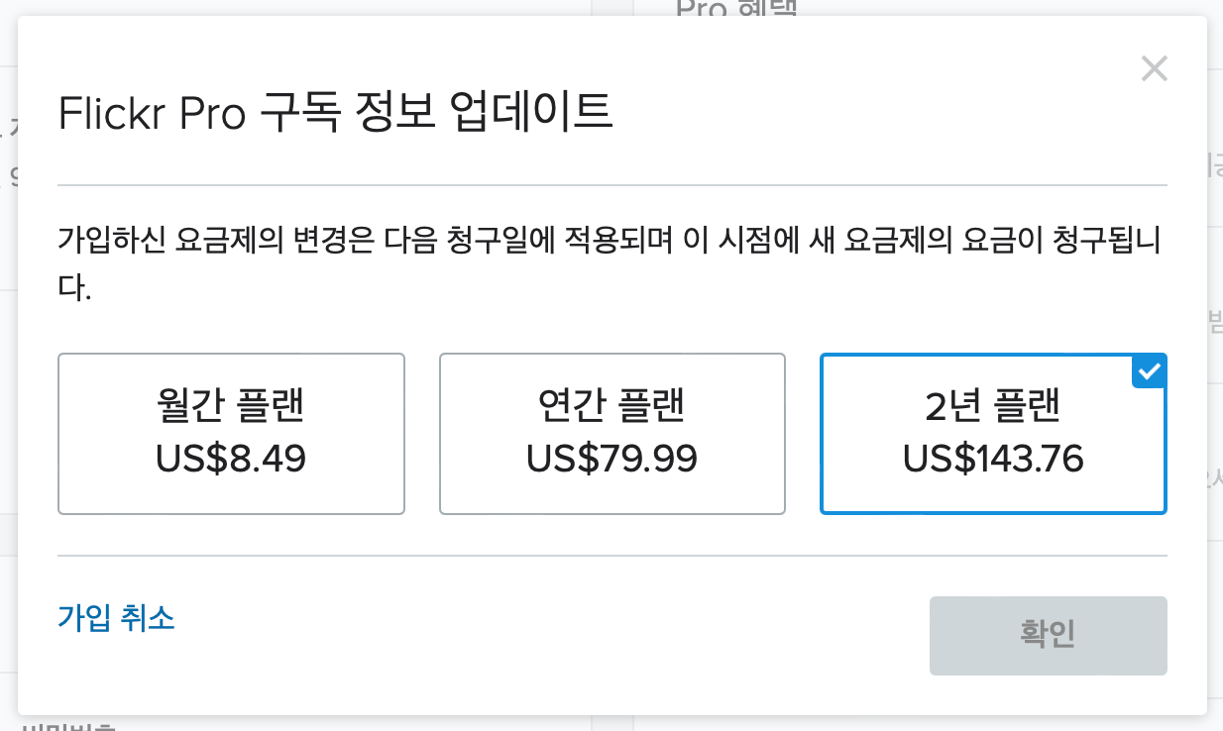The width and height of the screenshot is (1223, 731).
Task: Close the Flickr Pro subscription dialog
Action: click(1155, 69)
